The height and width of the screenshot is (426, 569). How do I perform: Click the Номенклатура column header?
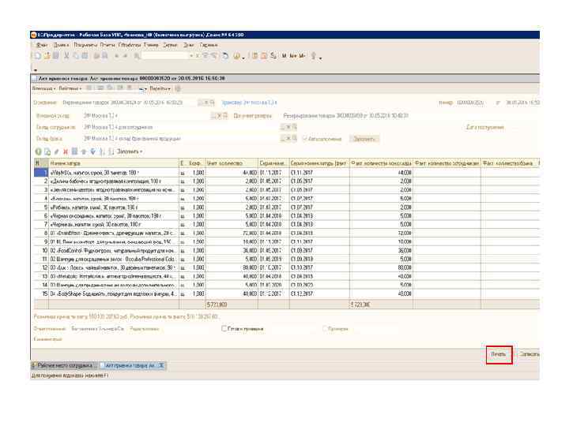coord(114,163)
